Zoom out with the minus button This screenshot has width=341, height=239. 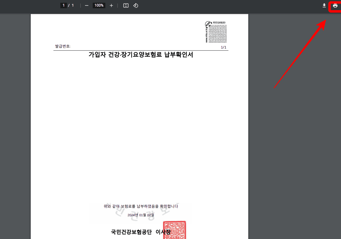click(x=87, y=5)
